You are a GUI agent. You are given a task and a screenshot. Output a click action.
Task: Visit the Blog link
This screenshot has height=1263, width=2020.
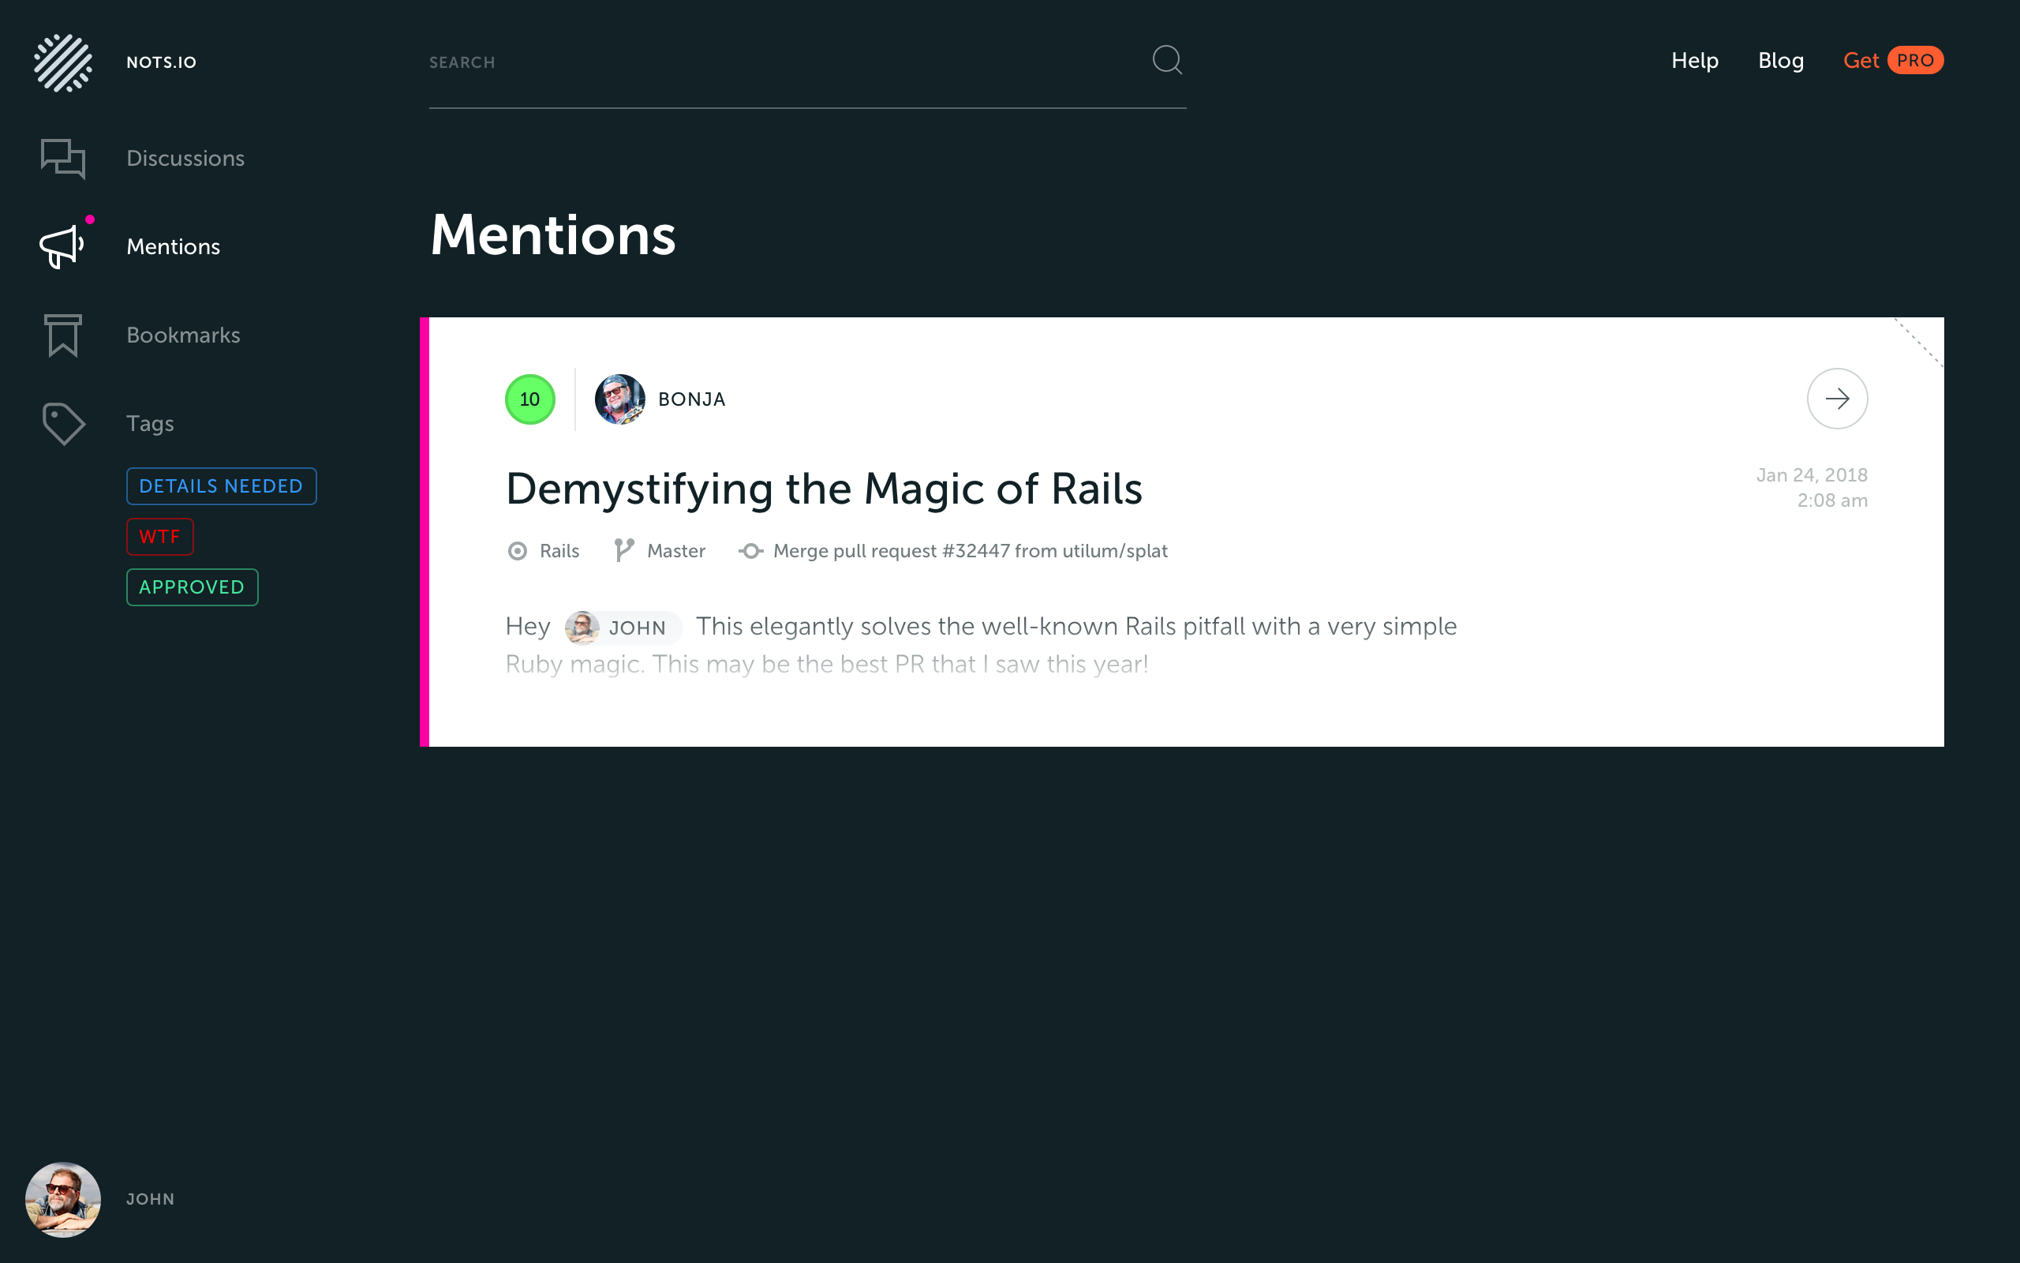click(1780, 61)
